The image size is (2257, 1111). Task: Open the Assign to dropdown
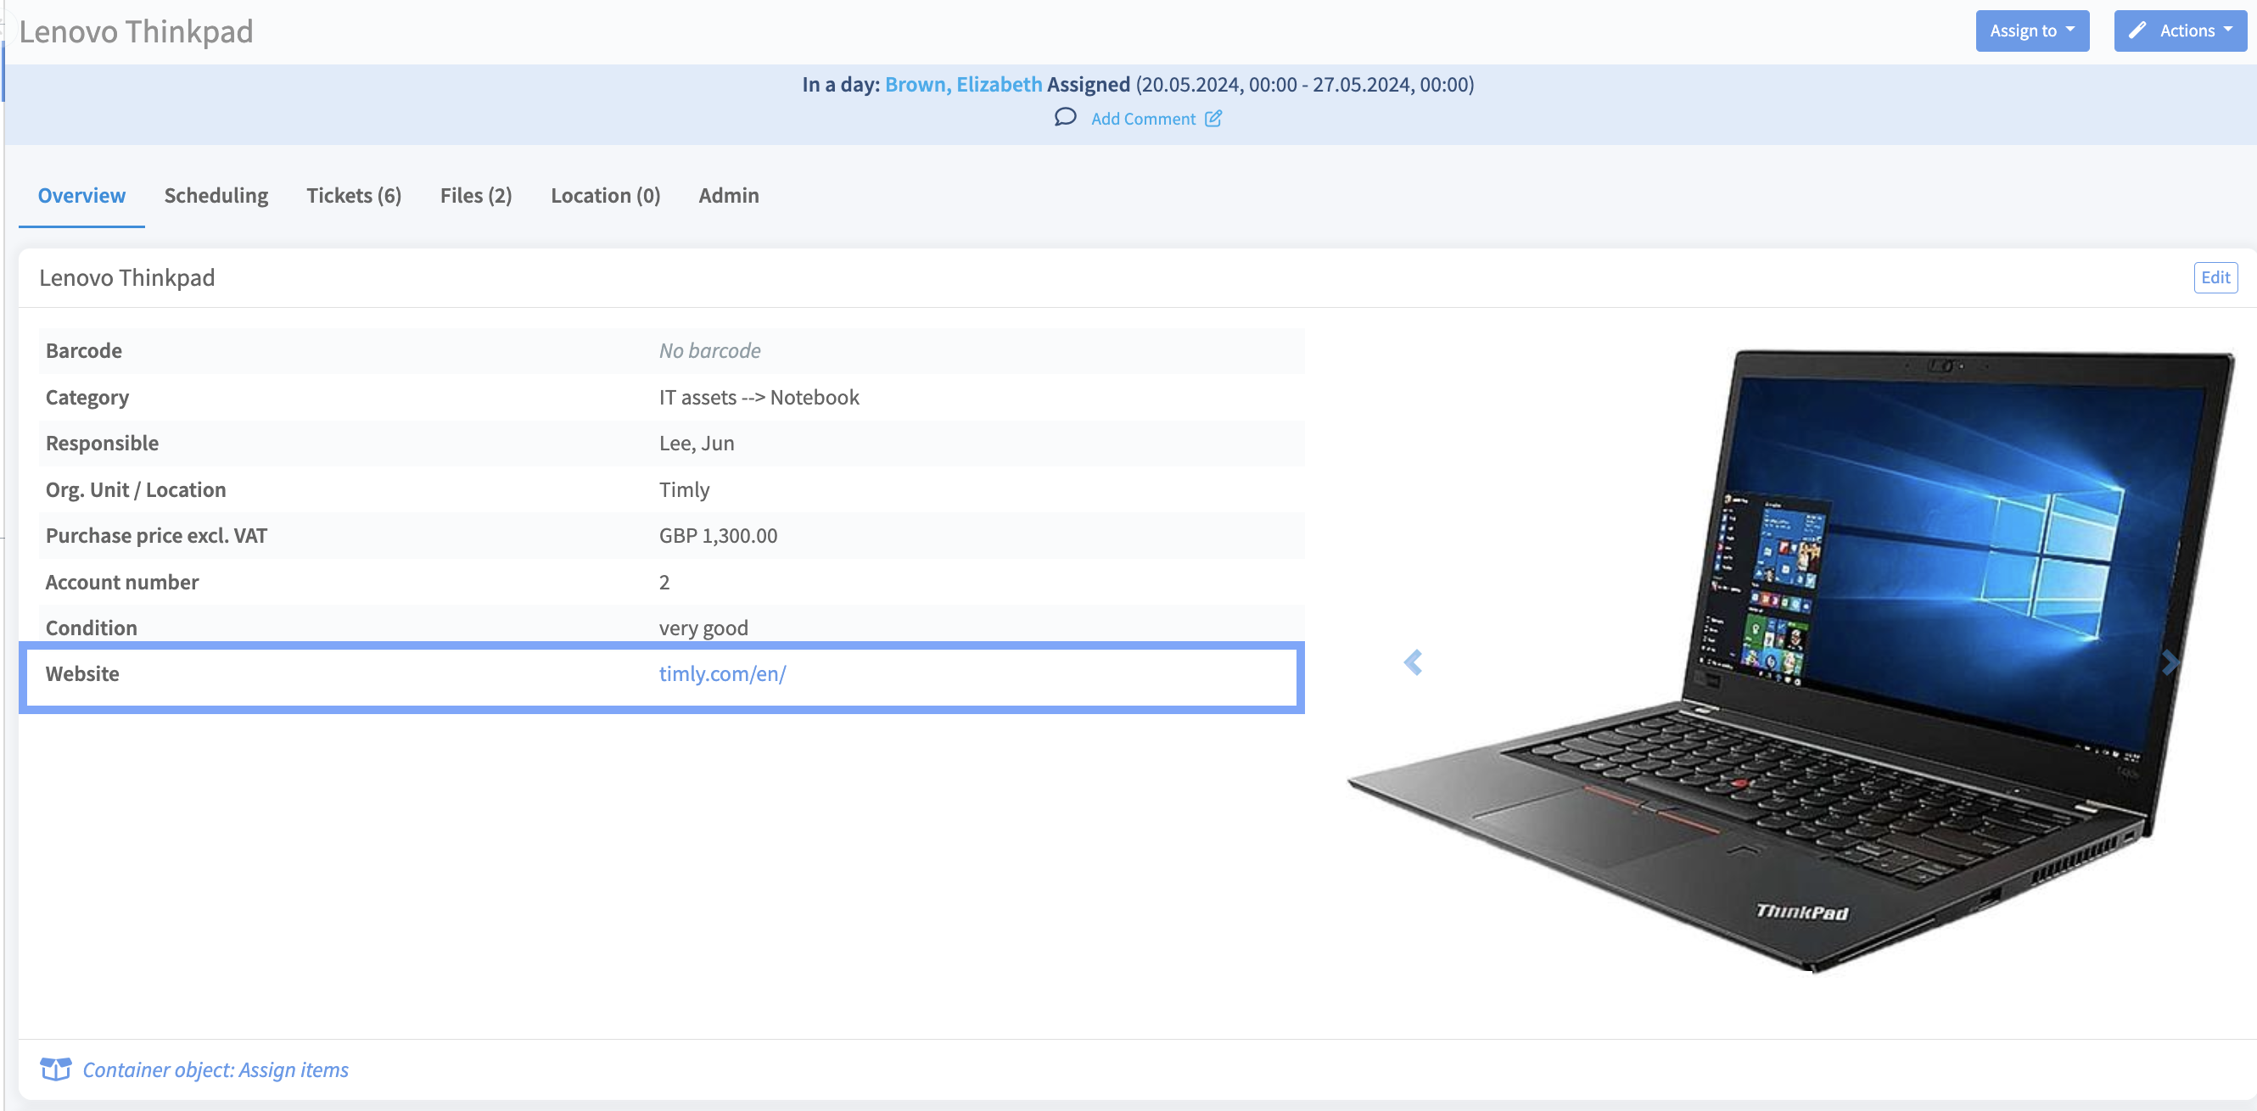(2032, 31)
